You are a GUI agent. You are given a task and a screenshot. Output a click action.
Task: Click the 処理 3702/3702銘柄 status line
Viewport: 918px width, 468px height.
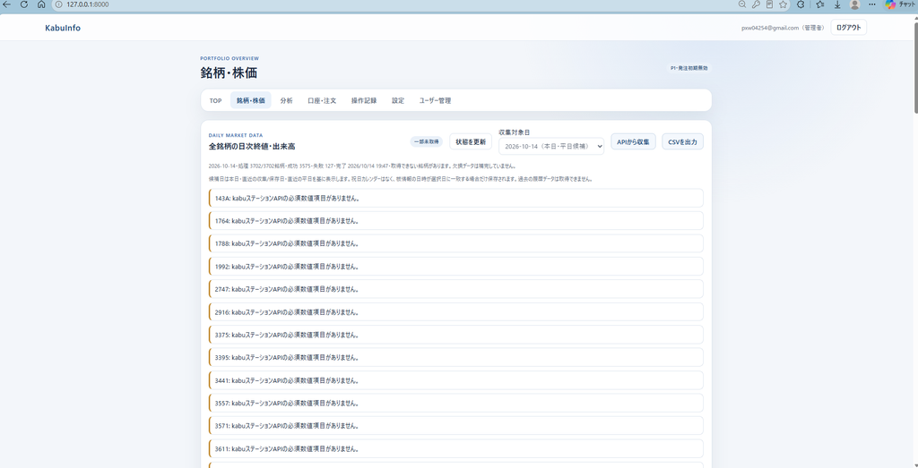point(362,166)
